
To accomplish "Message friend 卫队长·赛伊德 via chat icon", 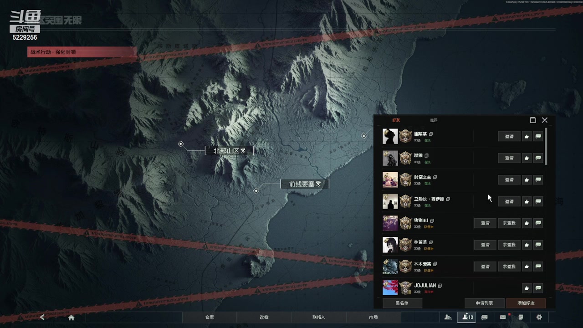I will (538, 201).
